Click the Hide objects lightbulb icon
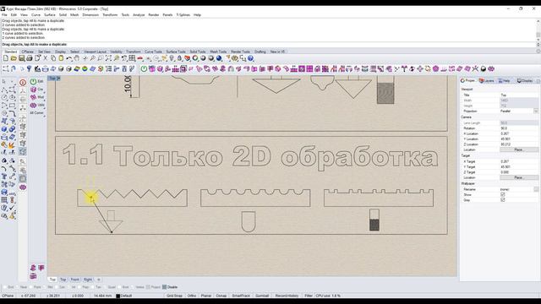The image size is (541, 304). click(172, 58)
